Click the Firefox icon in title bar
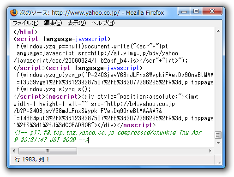Image resolution: width=234 pixels, height=177 pixels. tap(14, 12)
